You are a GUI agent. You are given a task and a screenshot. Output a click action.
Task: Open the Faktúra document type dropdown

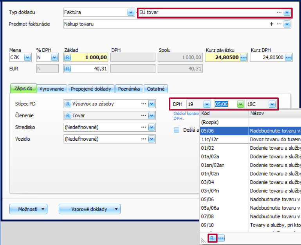click(131, 13)
